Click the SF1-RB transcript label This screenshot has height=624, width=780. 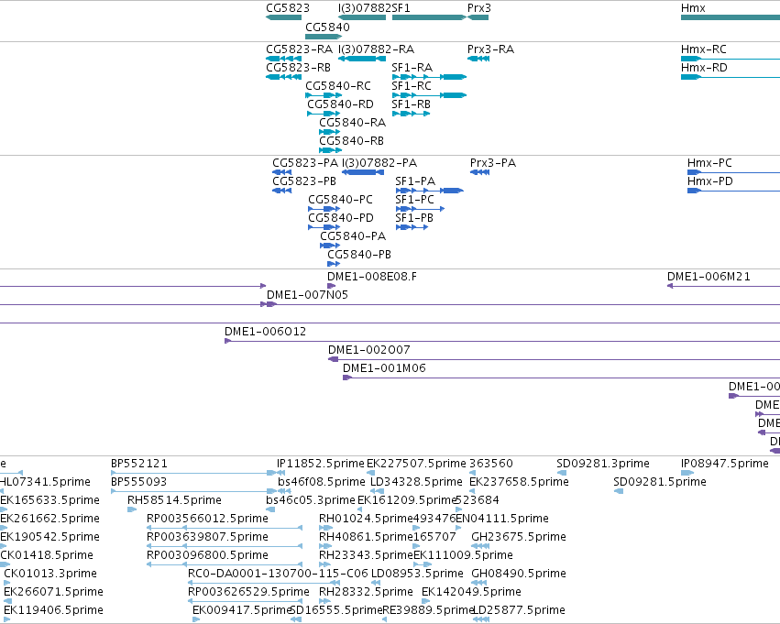[x=411, y=104]
